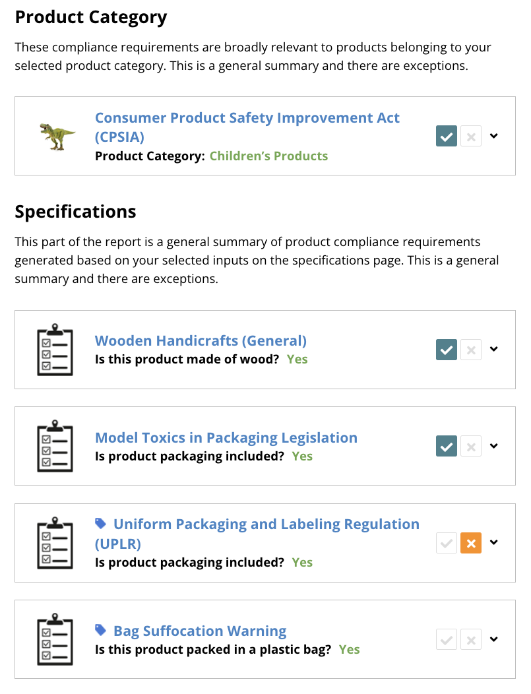Reject Model Toxics in Packaging with X button
Image resolution: width=531 pixels, height=694 pixels.
click(471, 446)
